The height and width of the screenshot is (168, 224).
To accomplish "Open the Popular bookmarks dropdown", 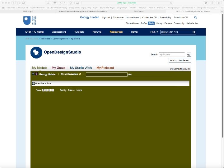I will [x=161, y=8].
